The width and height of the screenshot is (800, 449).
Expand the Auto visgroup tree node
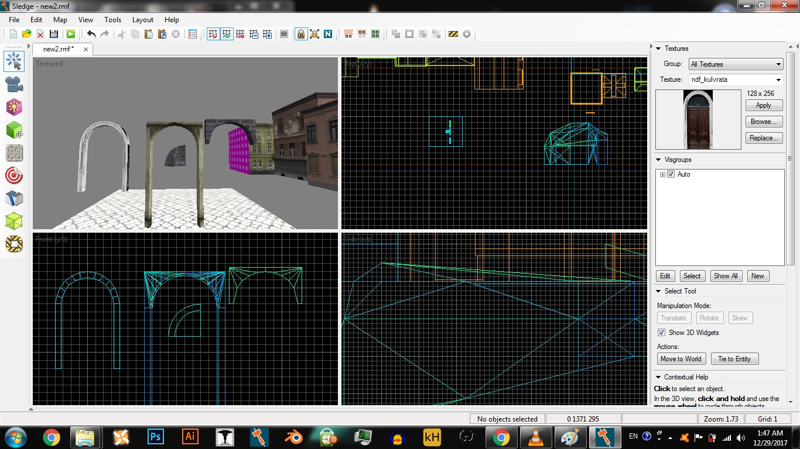click(662, 174)
